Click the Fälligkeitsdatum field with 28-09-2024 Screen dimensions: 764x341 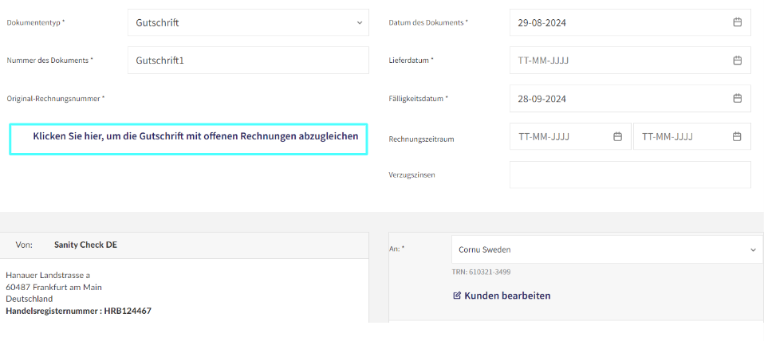tap(630, 98)
